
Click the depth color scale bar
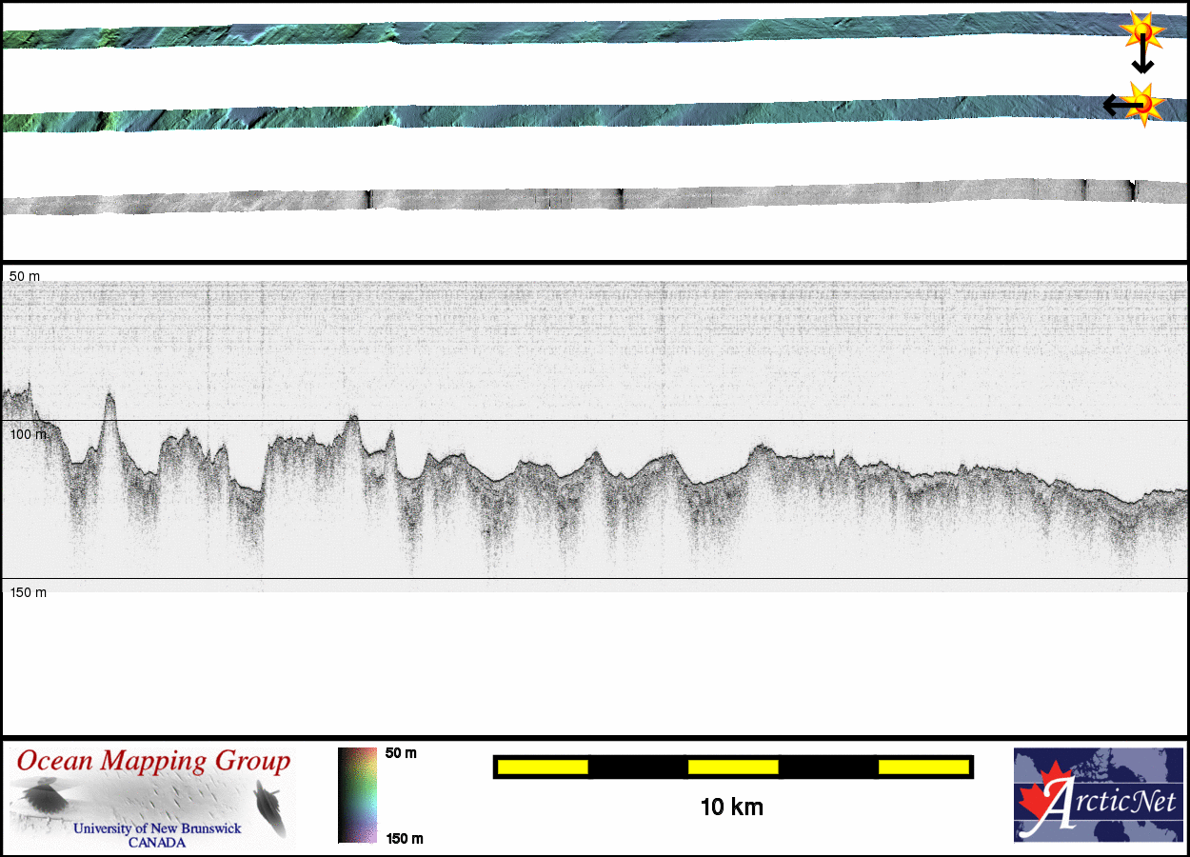tap(358, 795)
